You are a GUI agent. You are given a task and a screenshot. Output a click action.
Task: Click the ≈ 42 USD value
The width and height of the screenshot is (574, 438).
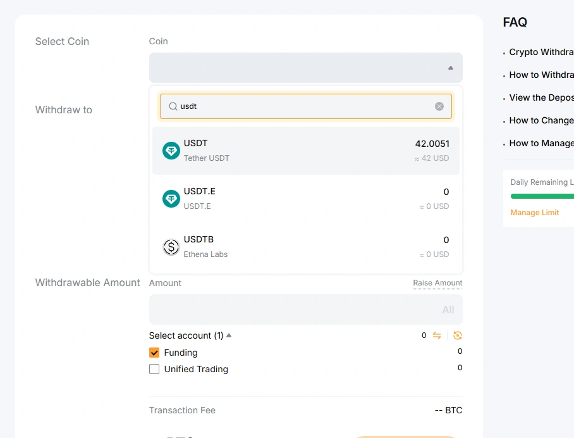(x=432, y=158)
